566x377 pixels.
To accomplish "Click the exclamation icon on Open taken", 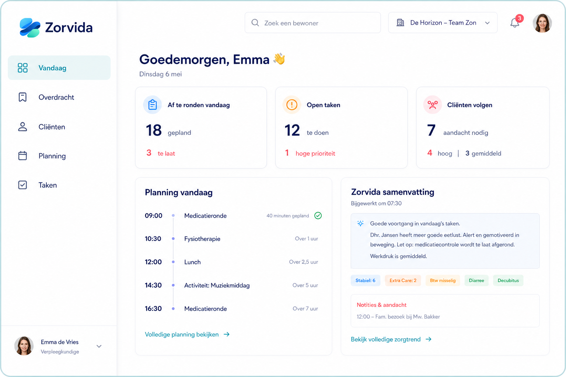I will click(x=292, y=105).
